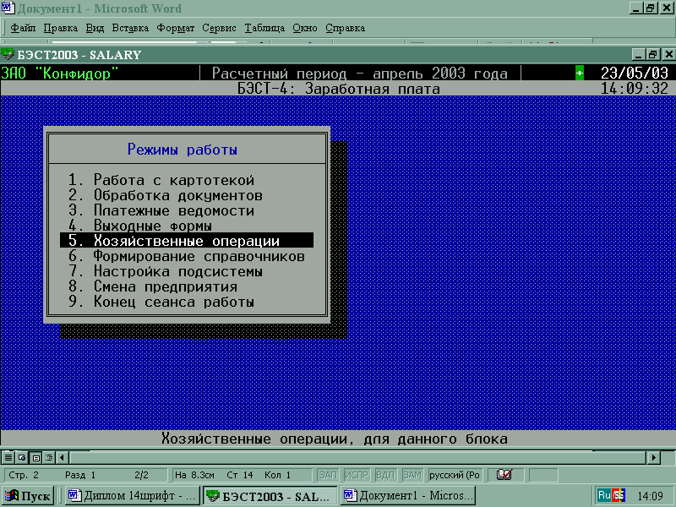The image size is (676, 507).
Task: Open the Правка menu in Word
Action: 60,28
